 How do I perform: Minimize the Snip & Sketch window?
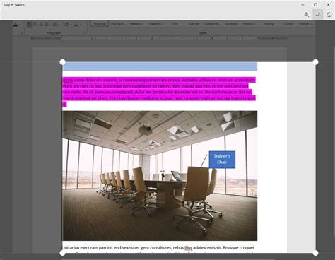(x=302, y=5)
